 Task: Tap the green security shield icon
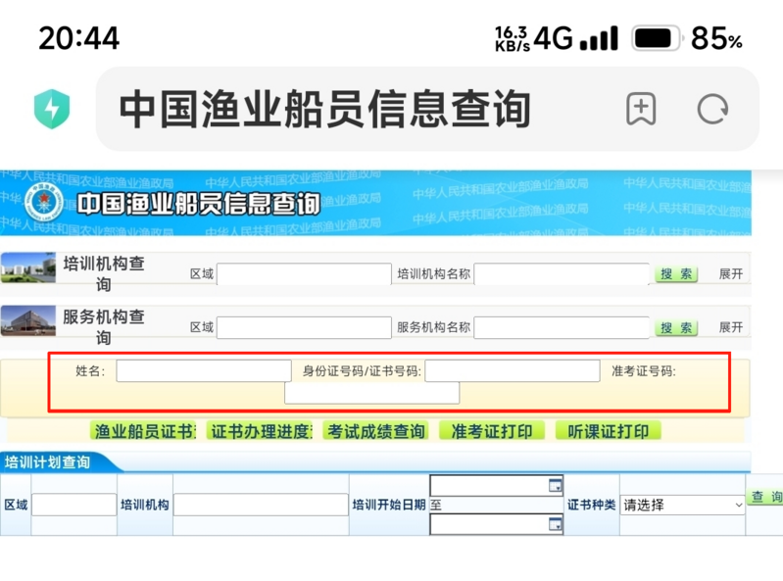(52, 109)
